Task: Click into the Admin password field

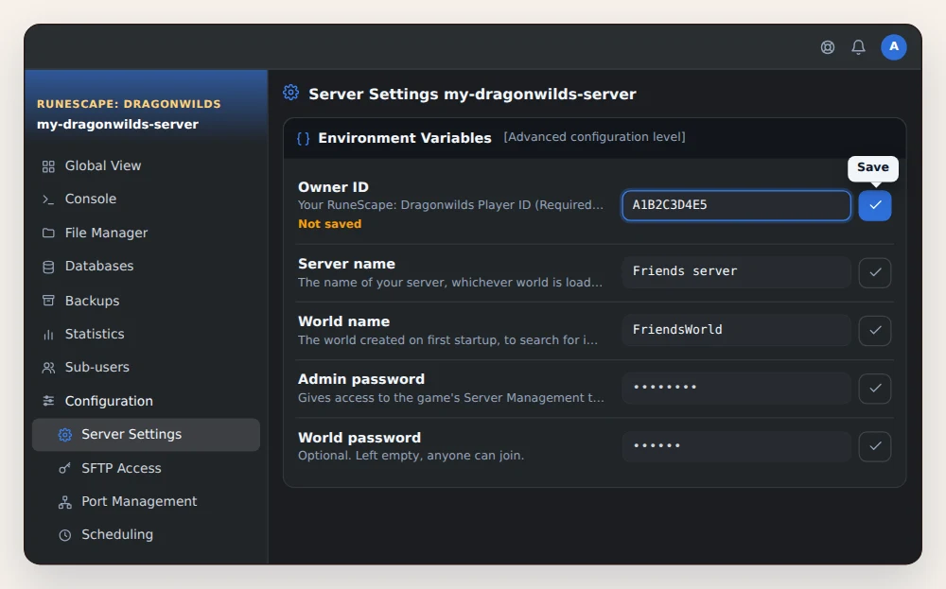Action: coord(736,388)
